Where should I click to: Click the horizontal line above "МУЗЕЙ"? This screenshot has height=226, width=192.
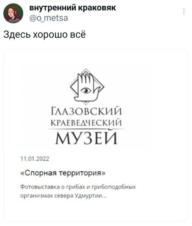tap(86, 130)
